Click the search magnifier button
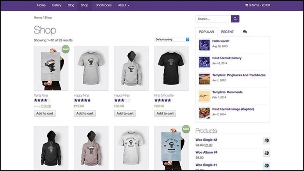 235,19
